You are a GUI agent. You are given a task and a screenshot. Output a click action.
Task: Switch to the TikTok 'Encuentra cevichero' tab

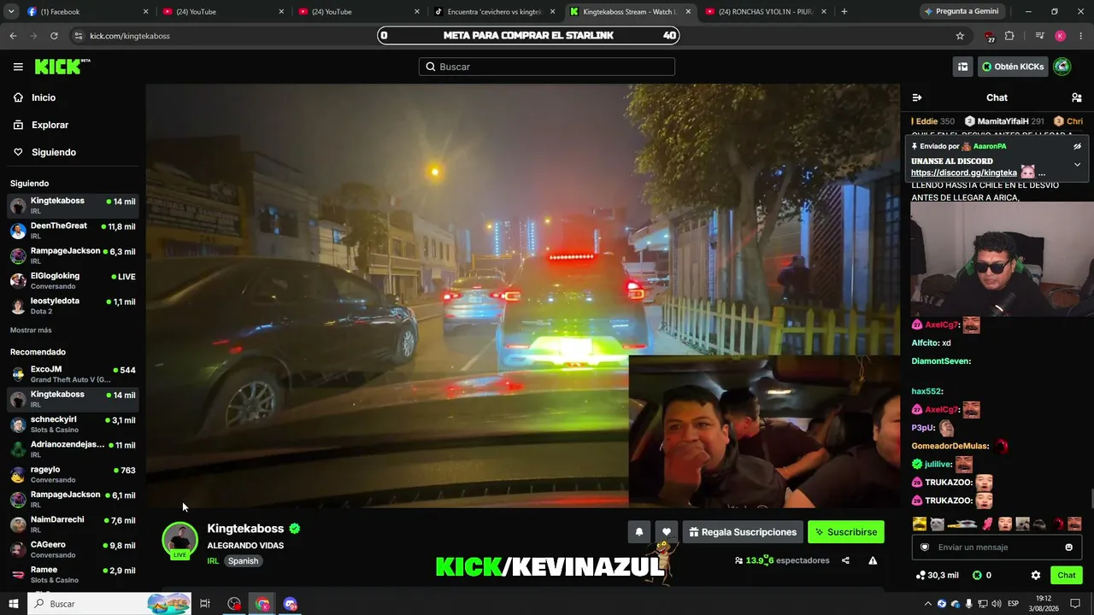pyautogui.click(x=494, y=12)
